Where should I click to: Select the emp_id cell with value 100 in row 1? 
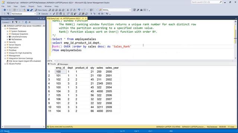tap(61, 72)
